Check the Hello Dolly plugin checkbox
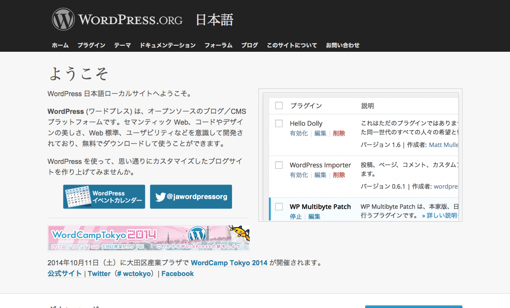This screenshot has height=308, width=510. [279, 123]
